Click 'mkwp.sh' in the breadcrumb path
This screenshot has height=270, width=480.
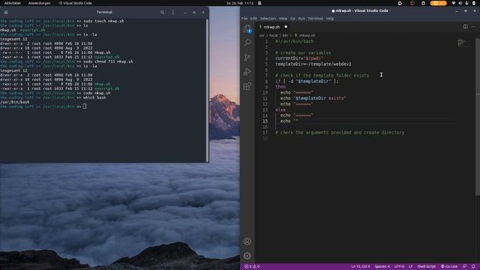[x=307, y=35]
